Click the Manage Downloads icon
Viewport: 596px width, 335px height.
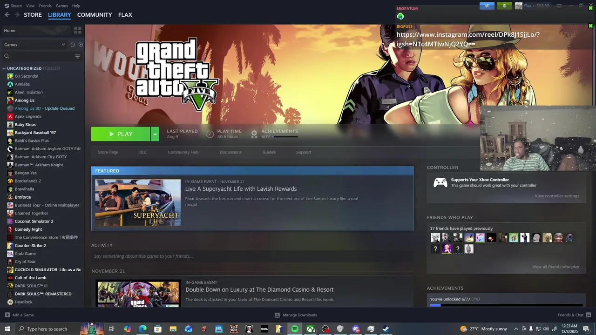coord(277,315)
